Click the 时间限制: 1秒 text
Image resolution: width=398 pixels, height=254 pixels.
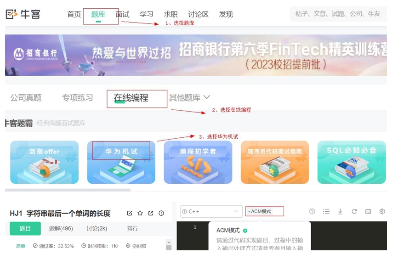[100, 246]
